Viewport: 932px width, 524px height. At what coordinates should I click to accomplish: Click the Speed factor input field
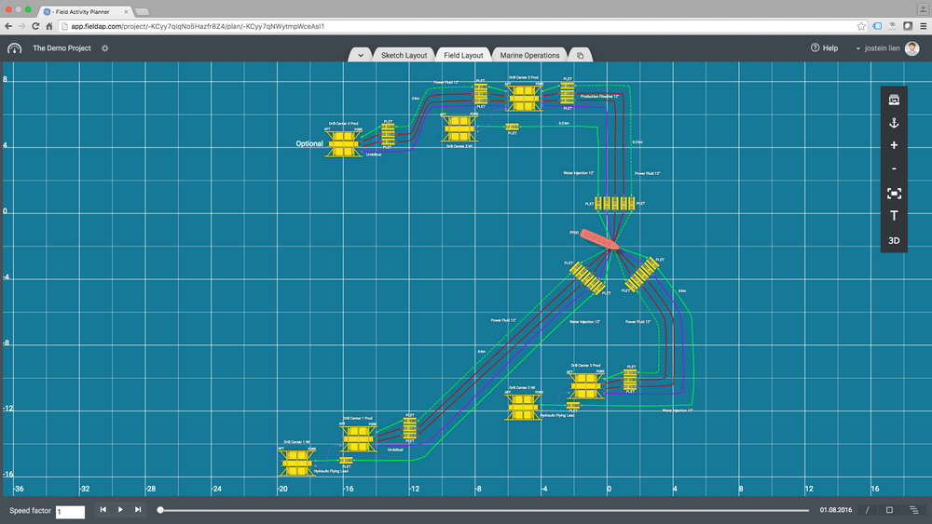[70, 511]
